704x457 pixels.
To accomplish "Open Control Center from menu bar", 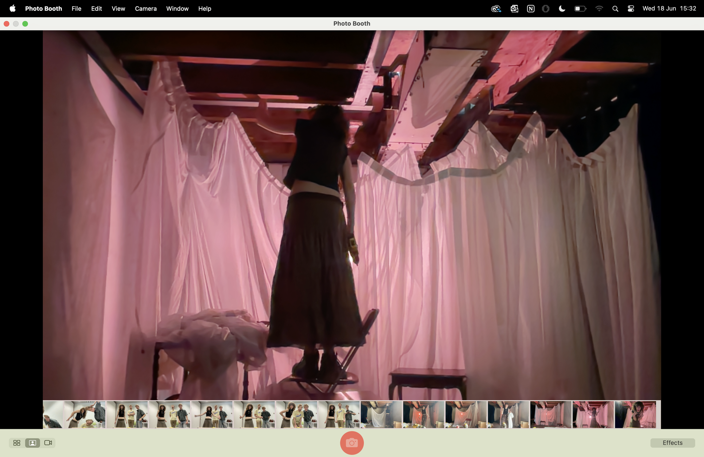I will click(631, 8).
